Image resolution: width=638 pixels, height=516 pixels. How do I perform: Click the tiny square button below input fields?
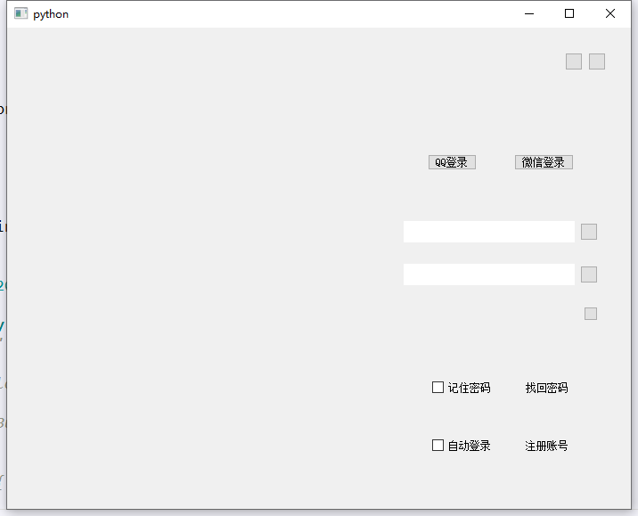[591, 314]
